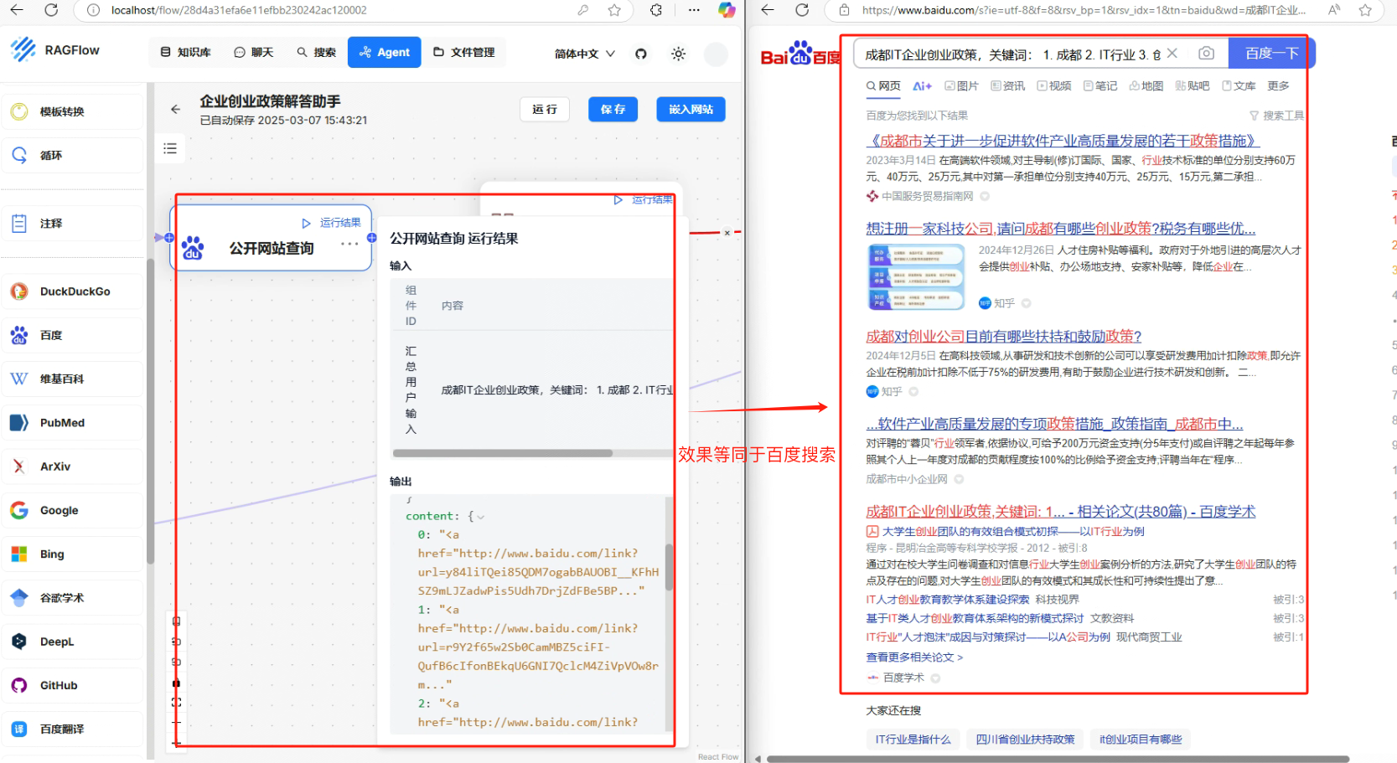The width and height of the screenshot is (1397, 763).
Task: Select the 维基百科 component in sidebar
Action: pos(62,379)
